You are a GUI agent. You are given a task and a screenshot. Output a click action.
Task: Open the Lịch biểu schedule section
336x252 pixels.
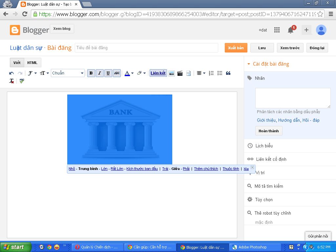[264, 146]
